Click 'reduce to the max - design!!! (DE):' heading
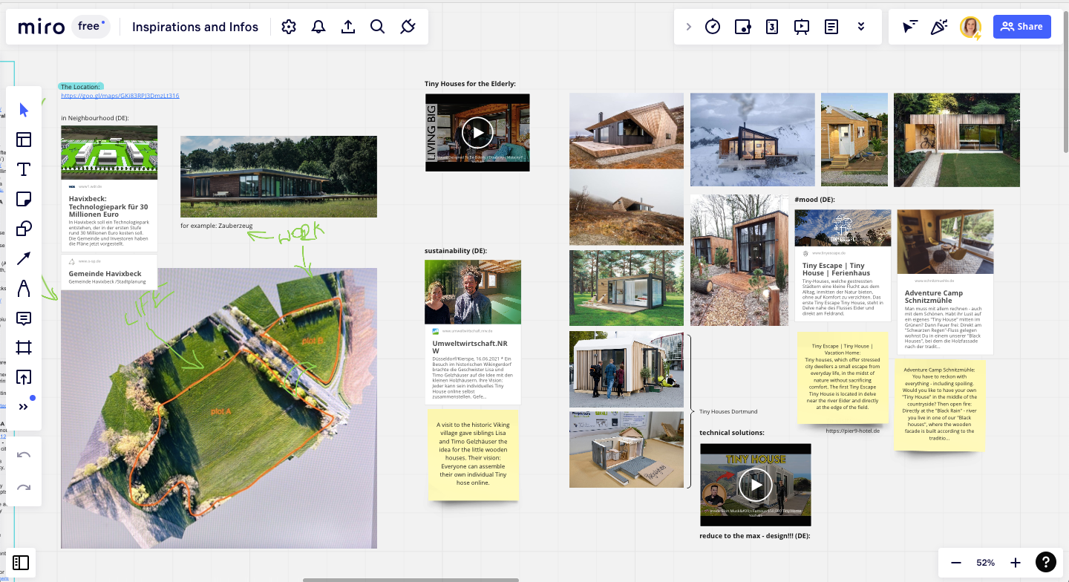This screenshot has width=1069, height=582. [755, 536]
